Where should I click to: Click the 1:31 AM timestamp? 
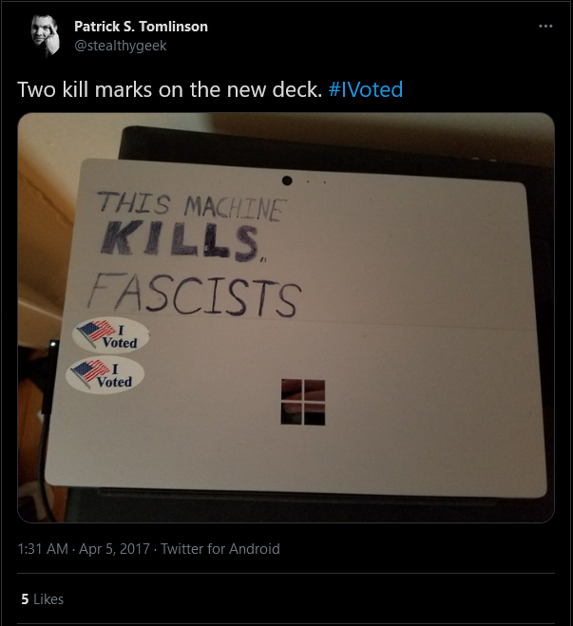click(x=43, y=548)
